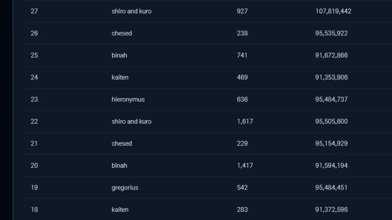The width and height of the screenshot is (392, 220).
Task: Open the "hieronymus" entry
Action: 128,99
